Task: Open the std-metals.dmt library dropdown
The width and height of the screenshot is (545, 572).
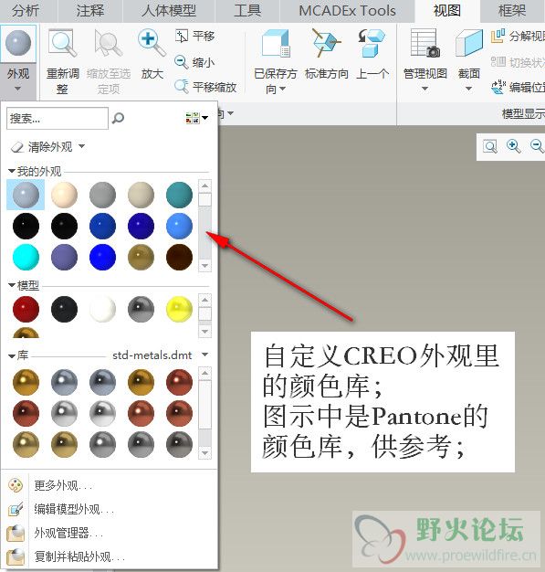Action: click(x=205, y=355)
